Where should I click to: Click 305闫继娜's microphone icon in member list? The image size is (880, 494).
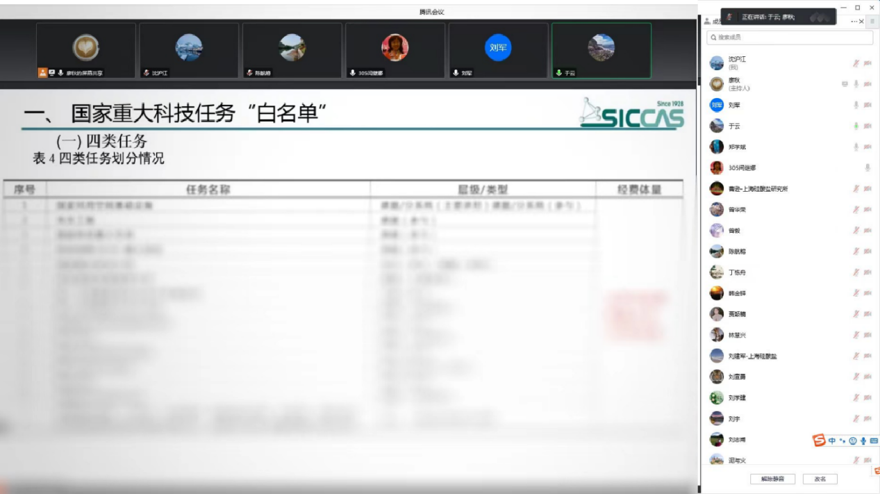867,167
